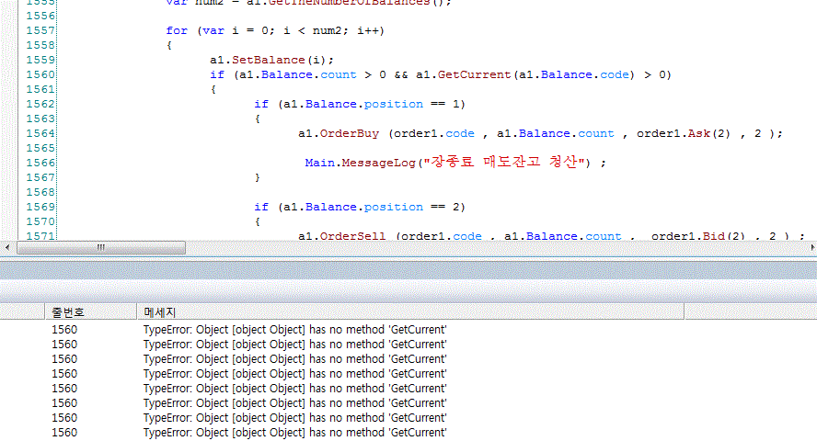This screenshot has height=441, width=817.
Task: Click the 메세지 column header
Action: click(x=159, y=312)
